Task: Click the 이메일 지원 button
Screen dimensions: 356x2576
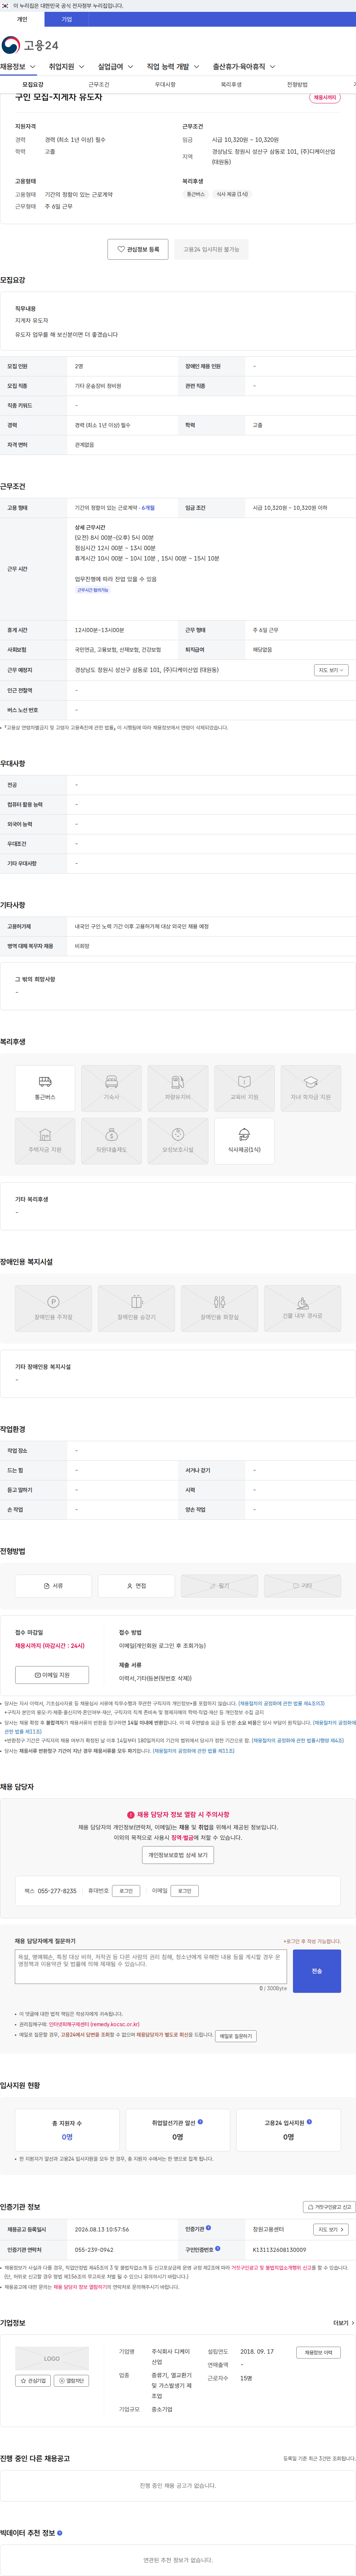Action: 52,1675
